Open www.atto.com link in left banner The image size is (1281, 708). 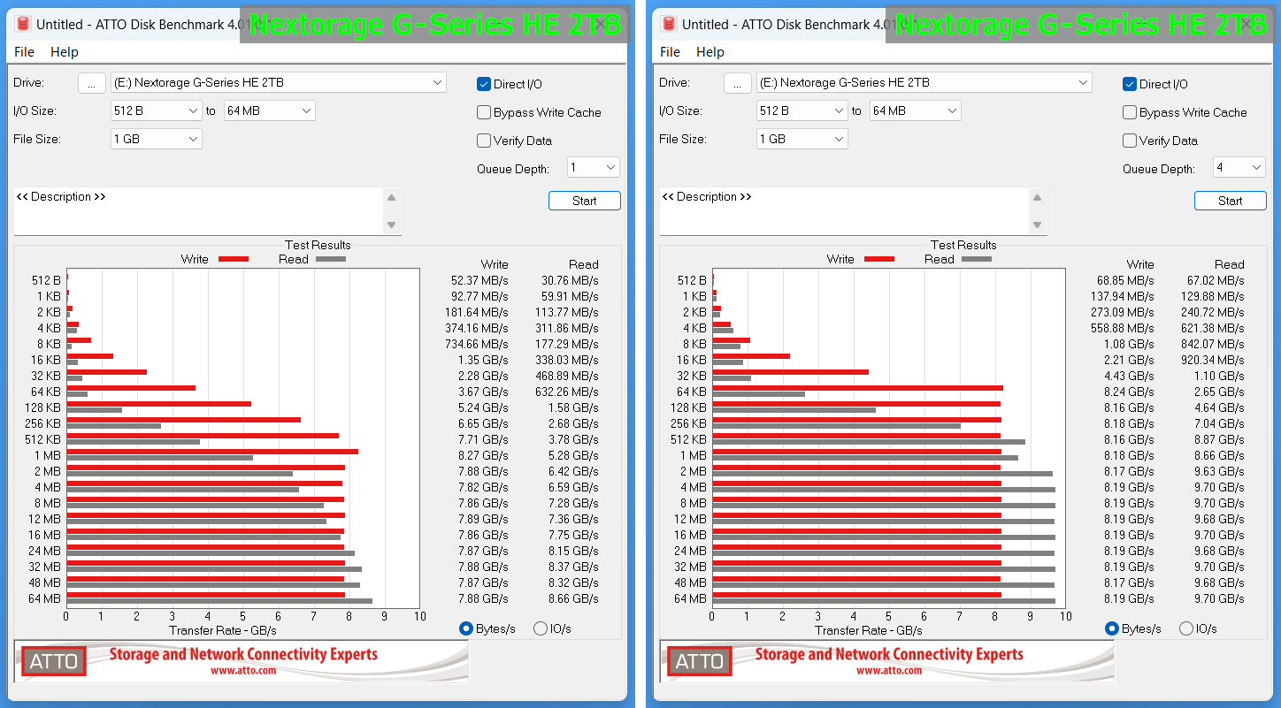[x=243, y=671]
